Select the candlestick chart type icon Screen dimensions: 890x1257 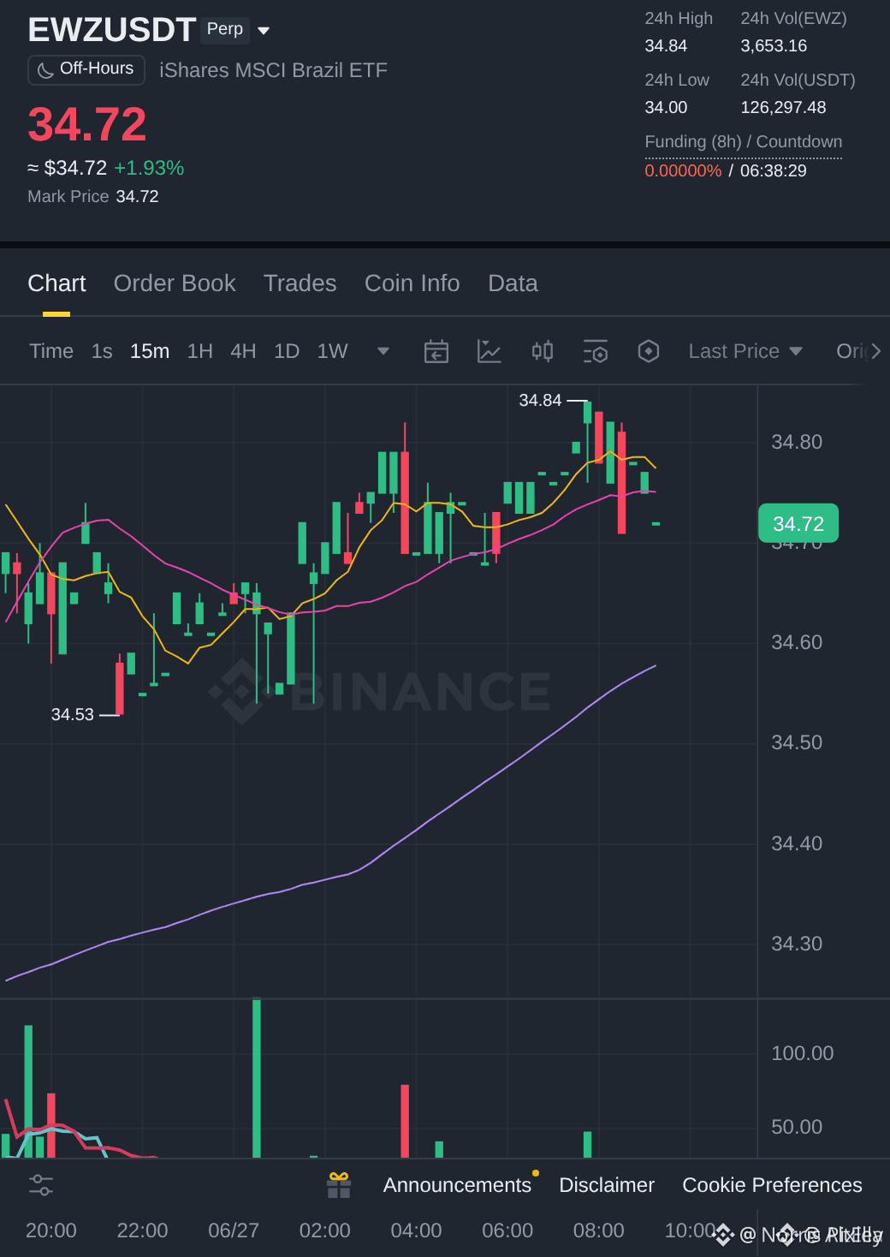[x=543, y=351]
